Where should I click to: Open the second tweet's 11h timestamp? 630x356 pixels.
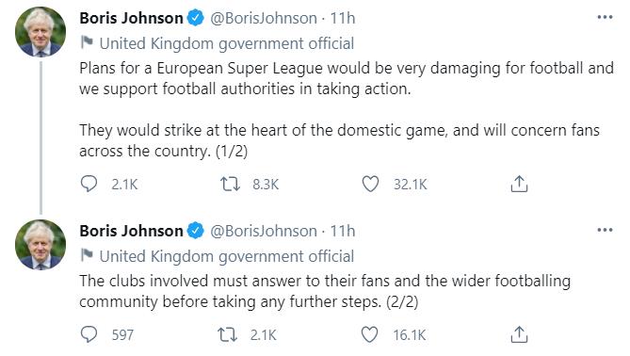pos(343,231)
